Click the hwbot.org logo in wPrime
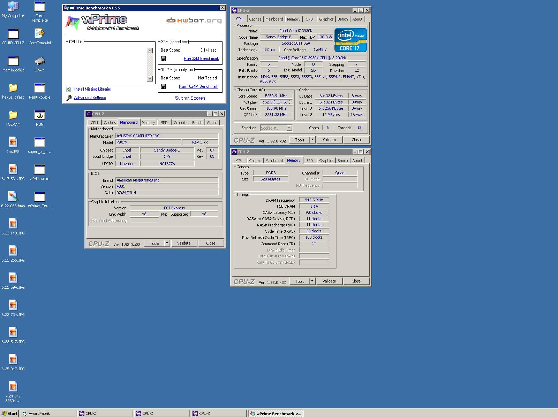558x418 pixels. coord(194,21)
